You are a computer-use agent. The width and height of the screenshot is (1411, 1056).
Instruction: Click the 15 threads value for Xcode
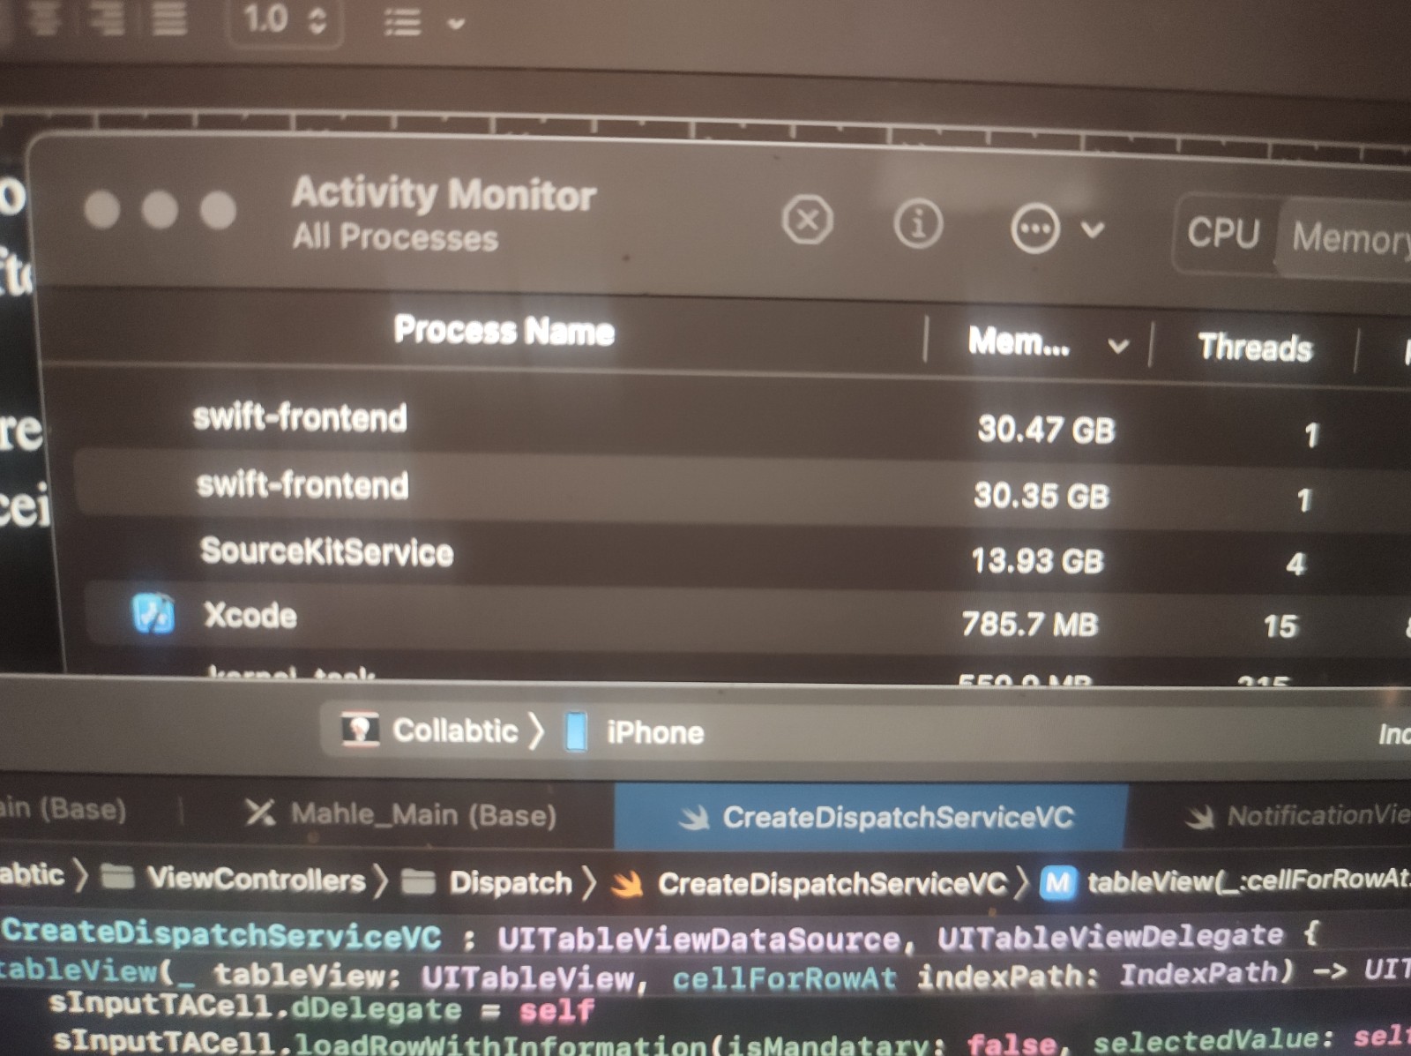[1280, 626]
